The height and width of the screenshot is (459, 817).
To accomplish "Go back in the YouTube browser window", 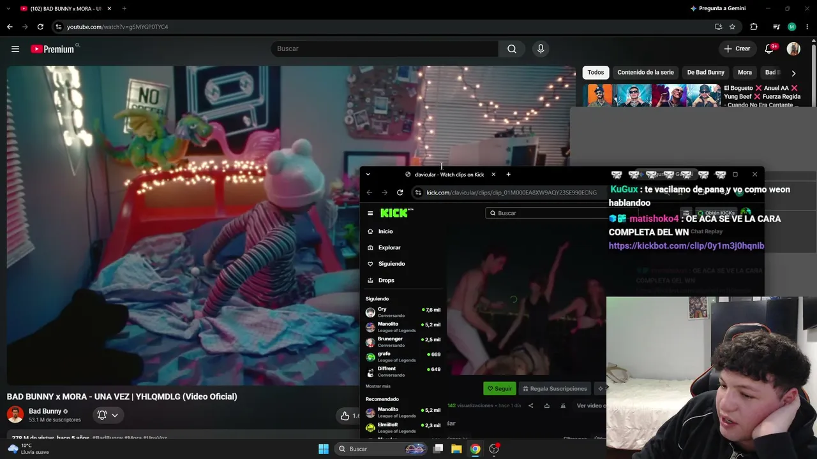I will click(10, 27).
